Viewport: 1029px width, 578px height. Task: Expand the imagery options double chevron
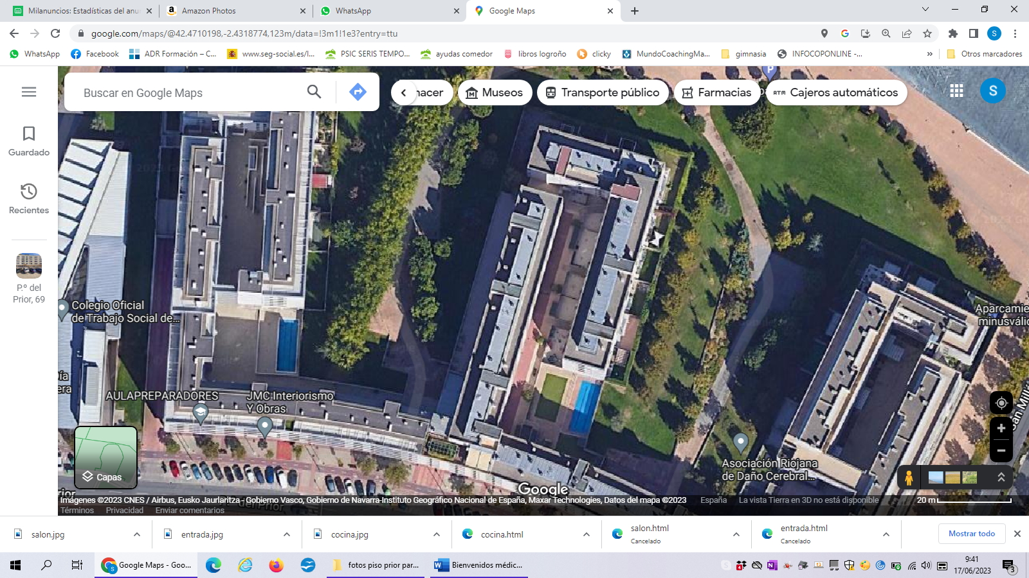click(1001, 477)
